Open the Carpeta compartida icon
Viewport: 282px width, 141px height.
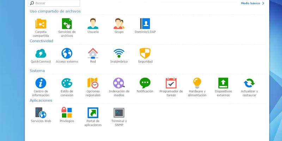(x=41, y=24)
